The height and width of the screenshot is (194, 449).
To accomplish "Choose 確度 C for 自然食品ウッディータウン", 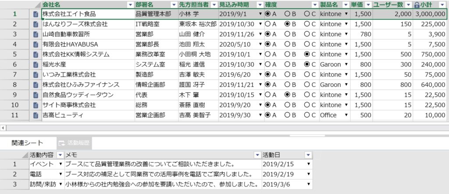I will coord(307,95).
